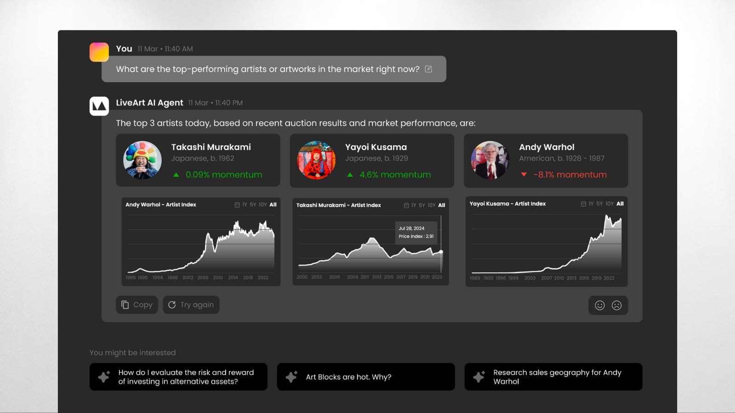Click the 4.6% momentum text
Screen dimensions: 735x413
pos(395,175)
